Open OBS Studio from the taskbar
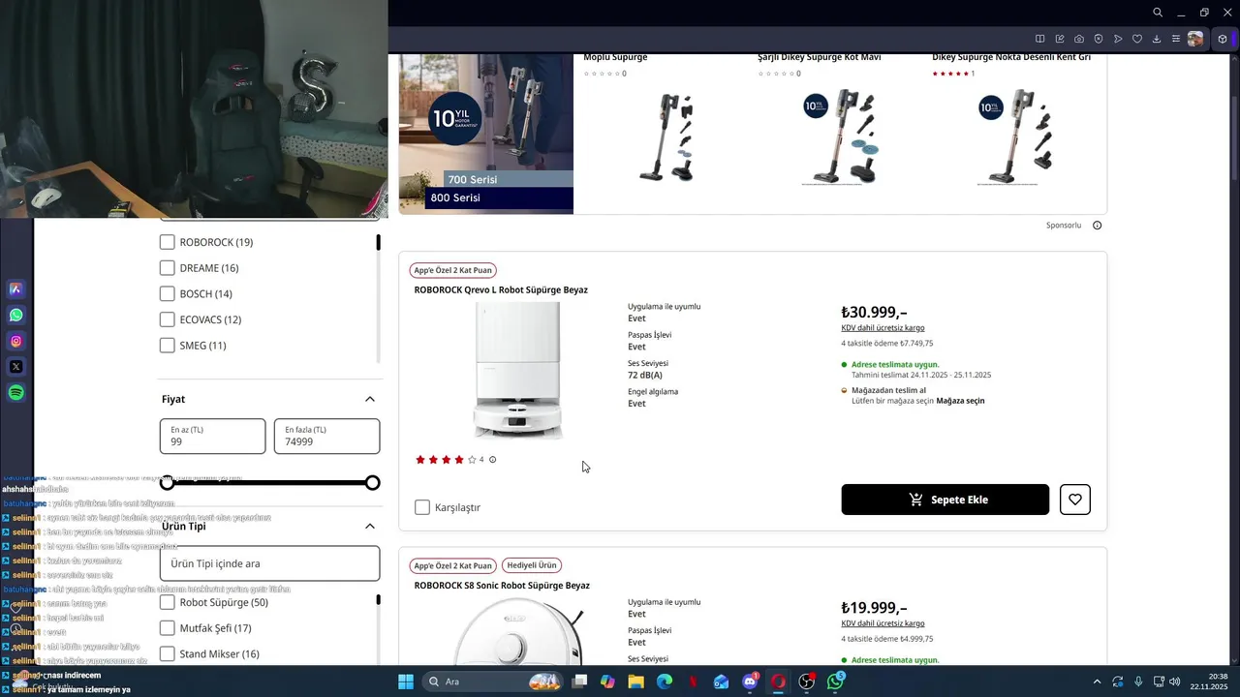 (807, 682)
